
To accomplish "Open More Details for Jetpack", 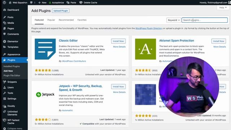I will coord(119,92).
